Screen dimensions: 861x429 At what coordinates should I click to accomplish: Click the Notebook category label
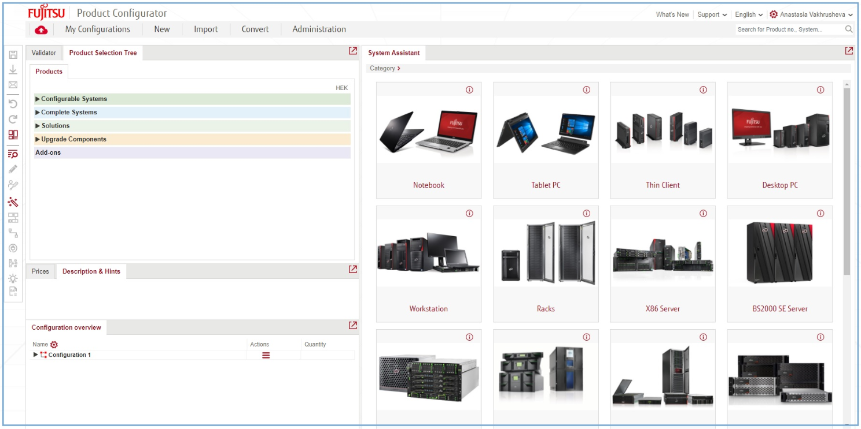429,185
